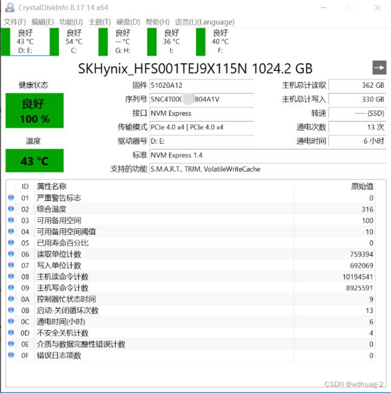Click the blue status dot for 可用备用空间阈值
This screenshot has width=391, height=393.
point(11,231)
